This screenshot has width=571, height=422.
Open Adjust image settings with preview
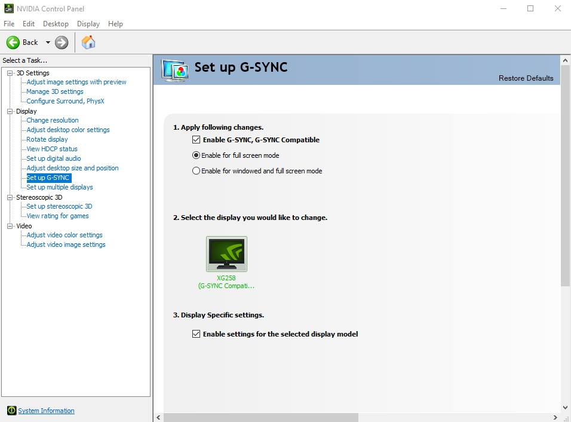(76, 82)
